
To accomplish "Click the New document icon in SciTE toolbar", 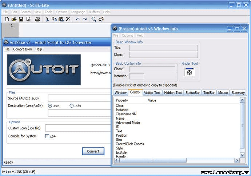I will tap(6, 19).
